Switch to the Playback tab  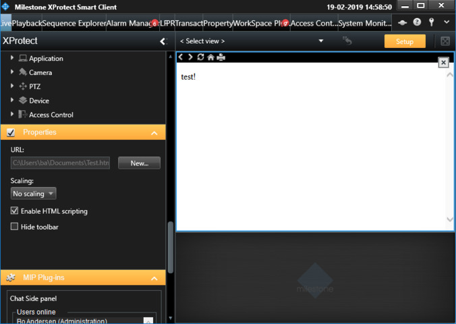click(x=27, y=23)
